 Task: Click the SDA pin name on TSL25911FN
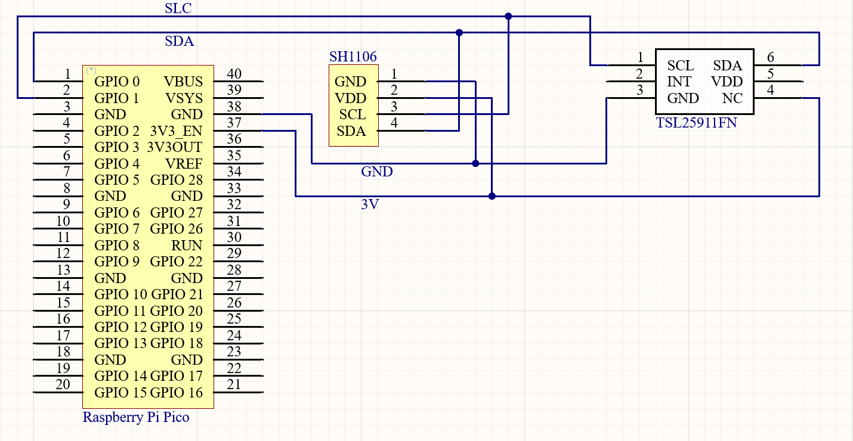pos(728,66)
